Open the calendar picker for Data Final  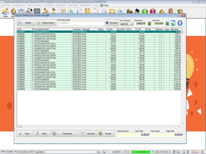167,24
